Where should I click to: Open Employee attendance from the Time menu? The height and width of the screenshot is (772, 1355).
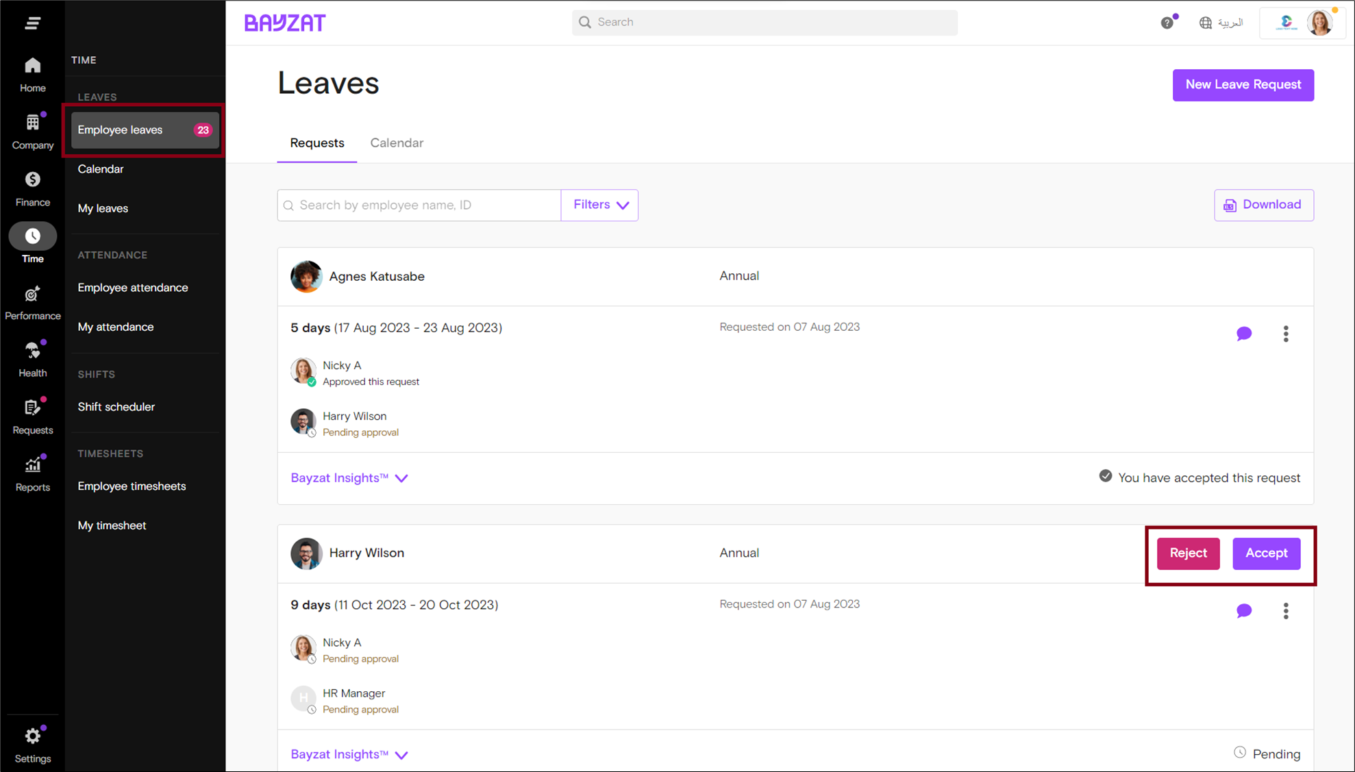coord(132,287)
